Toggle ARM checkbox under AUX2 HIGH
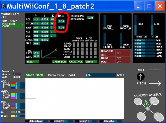The width and height of the screenshot is (166, 123). [x=95, y=57]
